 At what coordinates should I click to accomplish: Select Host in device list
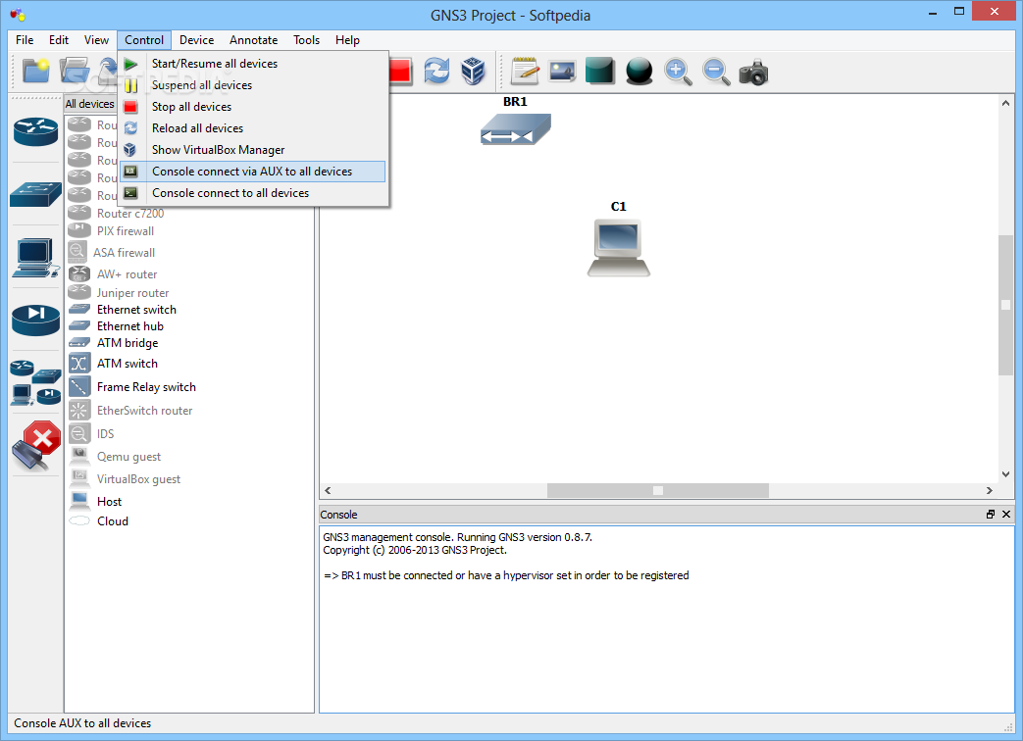click(109, 501)
